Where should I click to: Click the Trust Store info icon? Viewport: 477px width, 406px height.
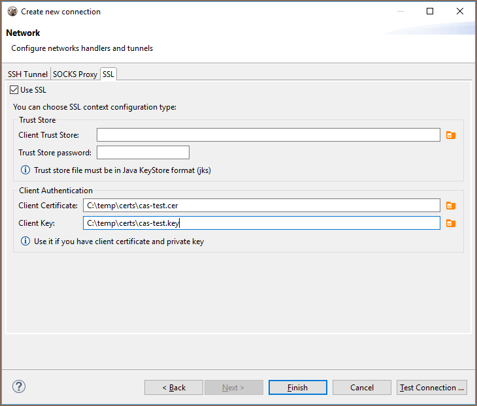click(25, 170)
